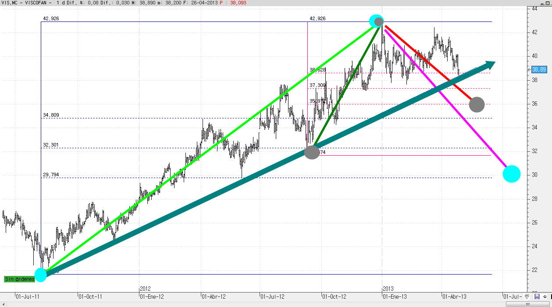Click the VIS.MC - VISCOFAN title text

point(26,3)
